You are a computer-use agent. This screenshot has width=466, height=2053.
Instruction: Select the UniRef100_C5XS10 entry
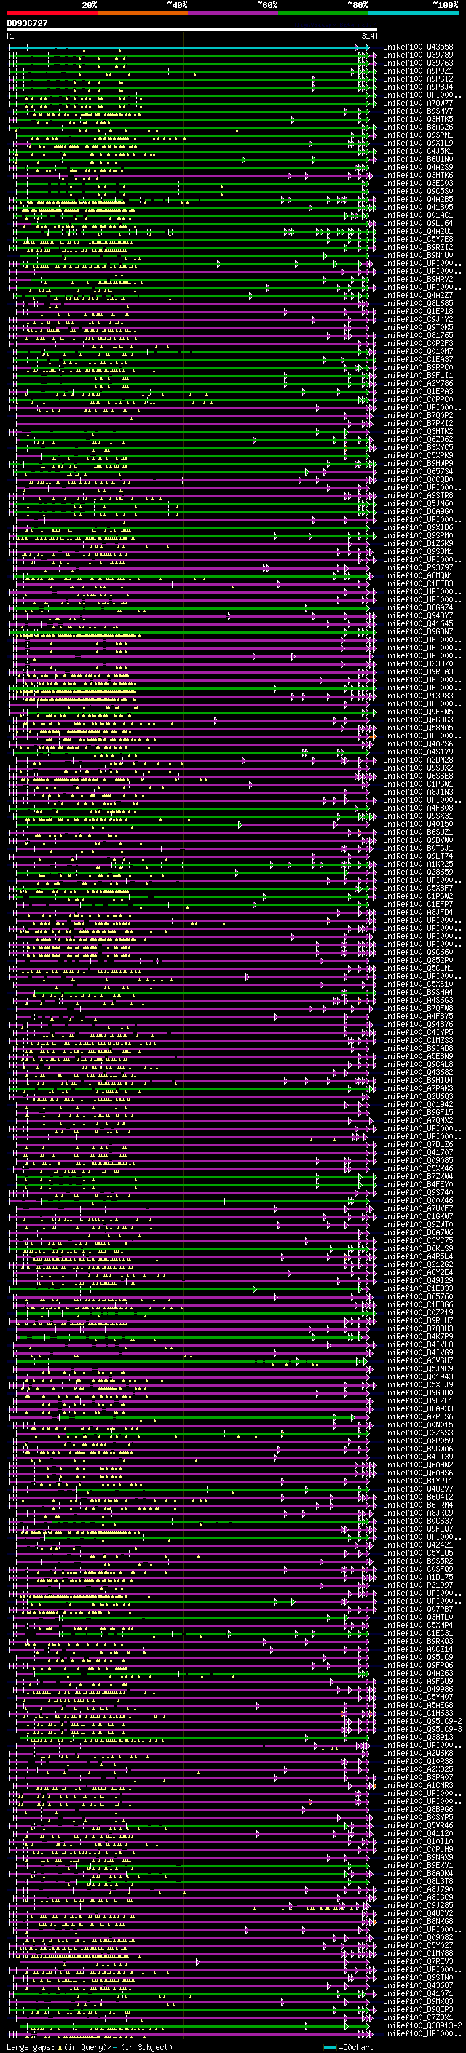point(418,985)
